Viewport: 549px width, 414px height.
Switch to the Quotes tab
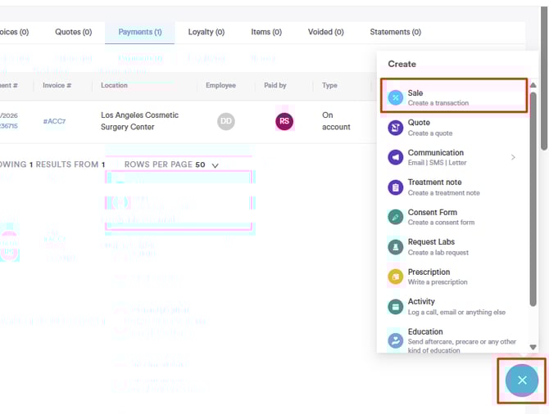click(x=73, y=32)
